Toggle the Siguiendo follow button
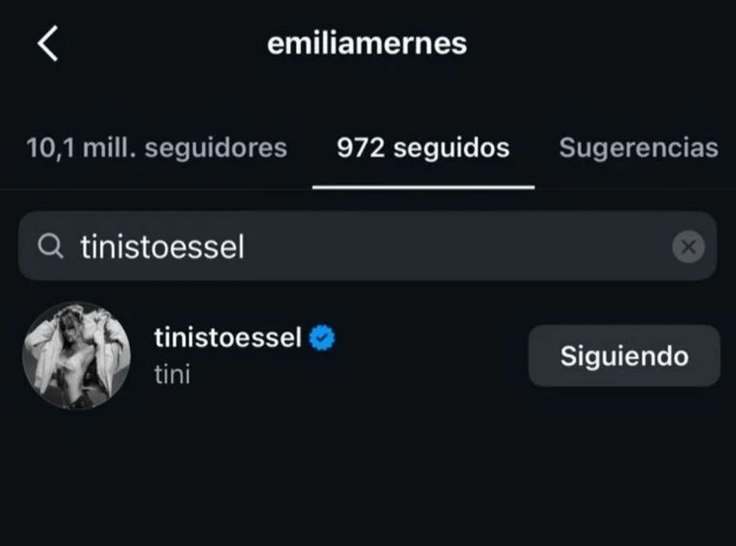 pos(624,356)
